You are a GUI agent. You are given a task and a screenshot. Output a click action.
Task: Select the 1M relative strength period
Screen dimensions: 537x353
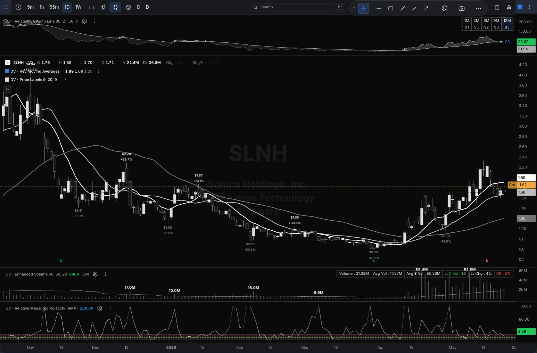pyautogui.click(x=467, y=20)
